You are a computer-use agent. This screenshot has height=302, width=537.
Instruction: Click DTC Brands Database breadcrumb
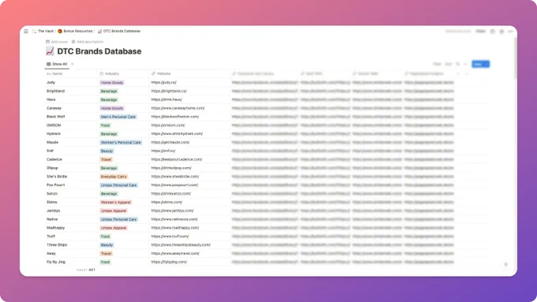coord(122,31)
